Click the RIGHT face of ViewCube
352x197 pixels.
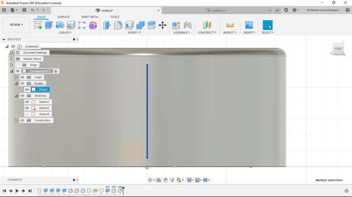coord(338,49)
